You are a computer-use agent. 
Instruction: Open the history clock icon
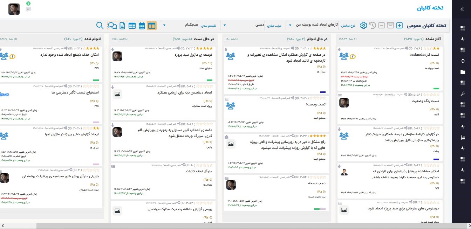[x=373, y=26]
